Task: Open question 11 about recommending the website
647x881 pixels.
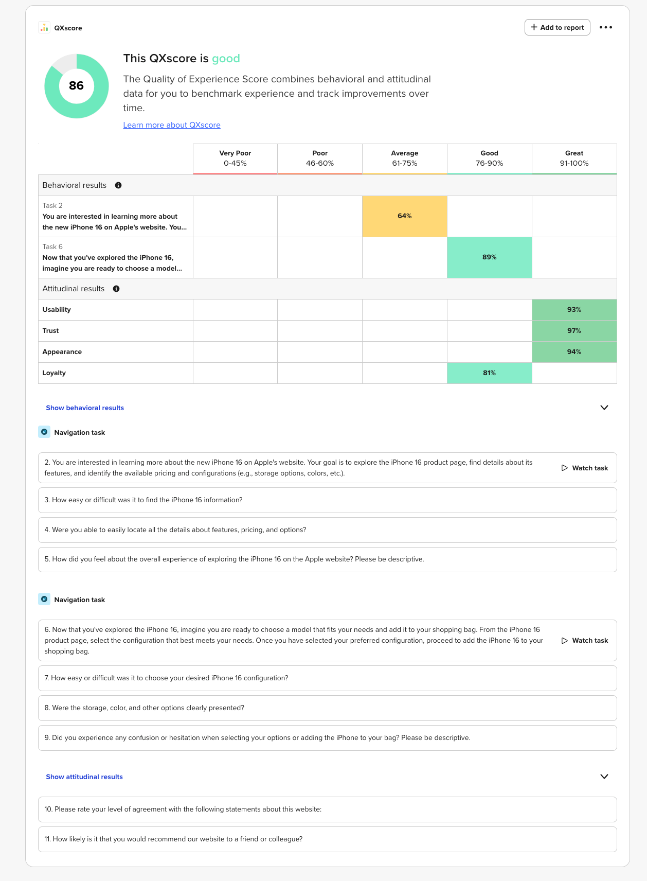Action: [x=328, y=839]
